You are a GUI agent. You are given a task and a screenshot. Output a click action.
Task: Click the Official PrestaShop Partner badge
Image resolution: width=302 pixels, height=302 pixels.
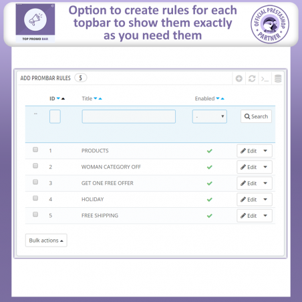270,24
